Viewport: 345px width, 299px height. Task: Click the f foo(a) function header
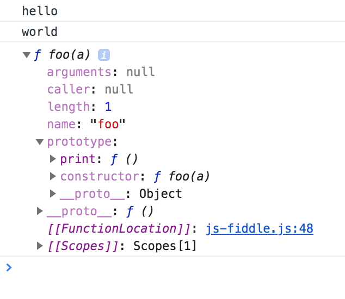[61, 55]
